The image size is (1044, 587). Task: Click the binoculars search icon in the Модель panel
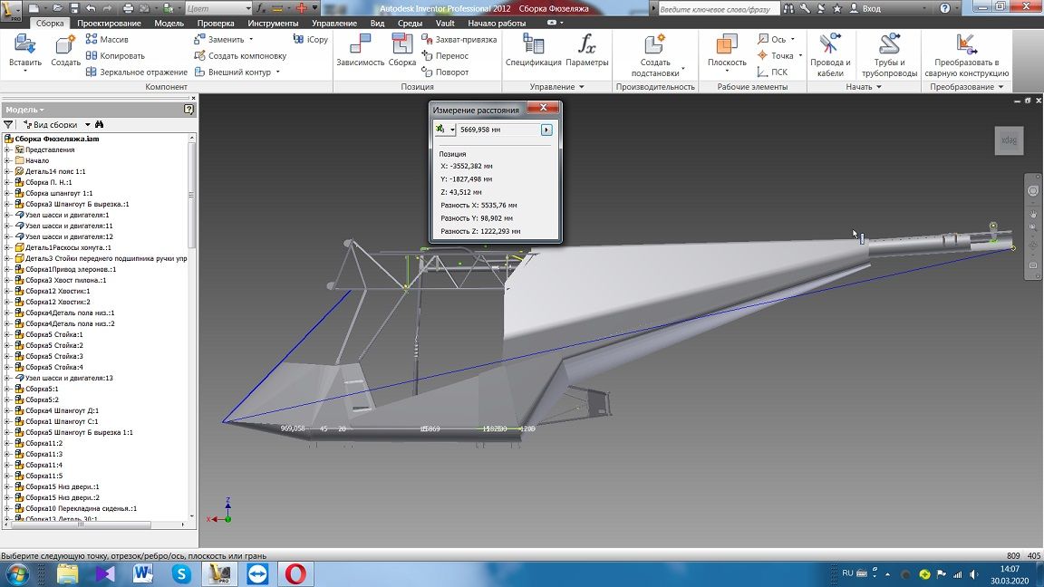click(100, 124)
